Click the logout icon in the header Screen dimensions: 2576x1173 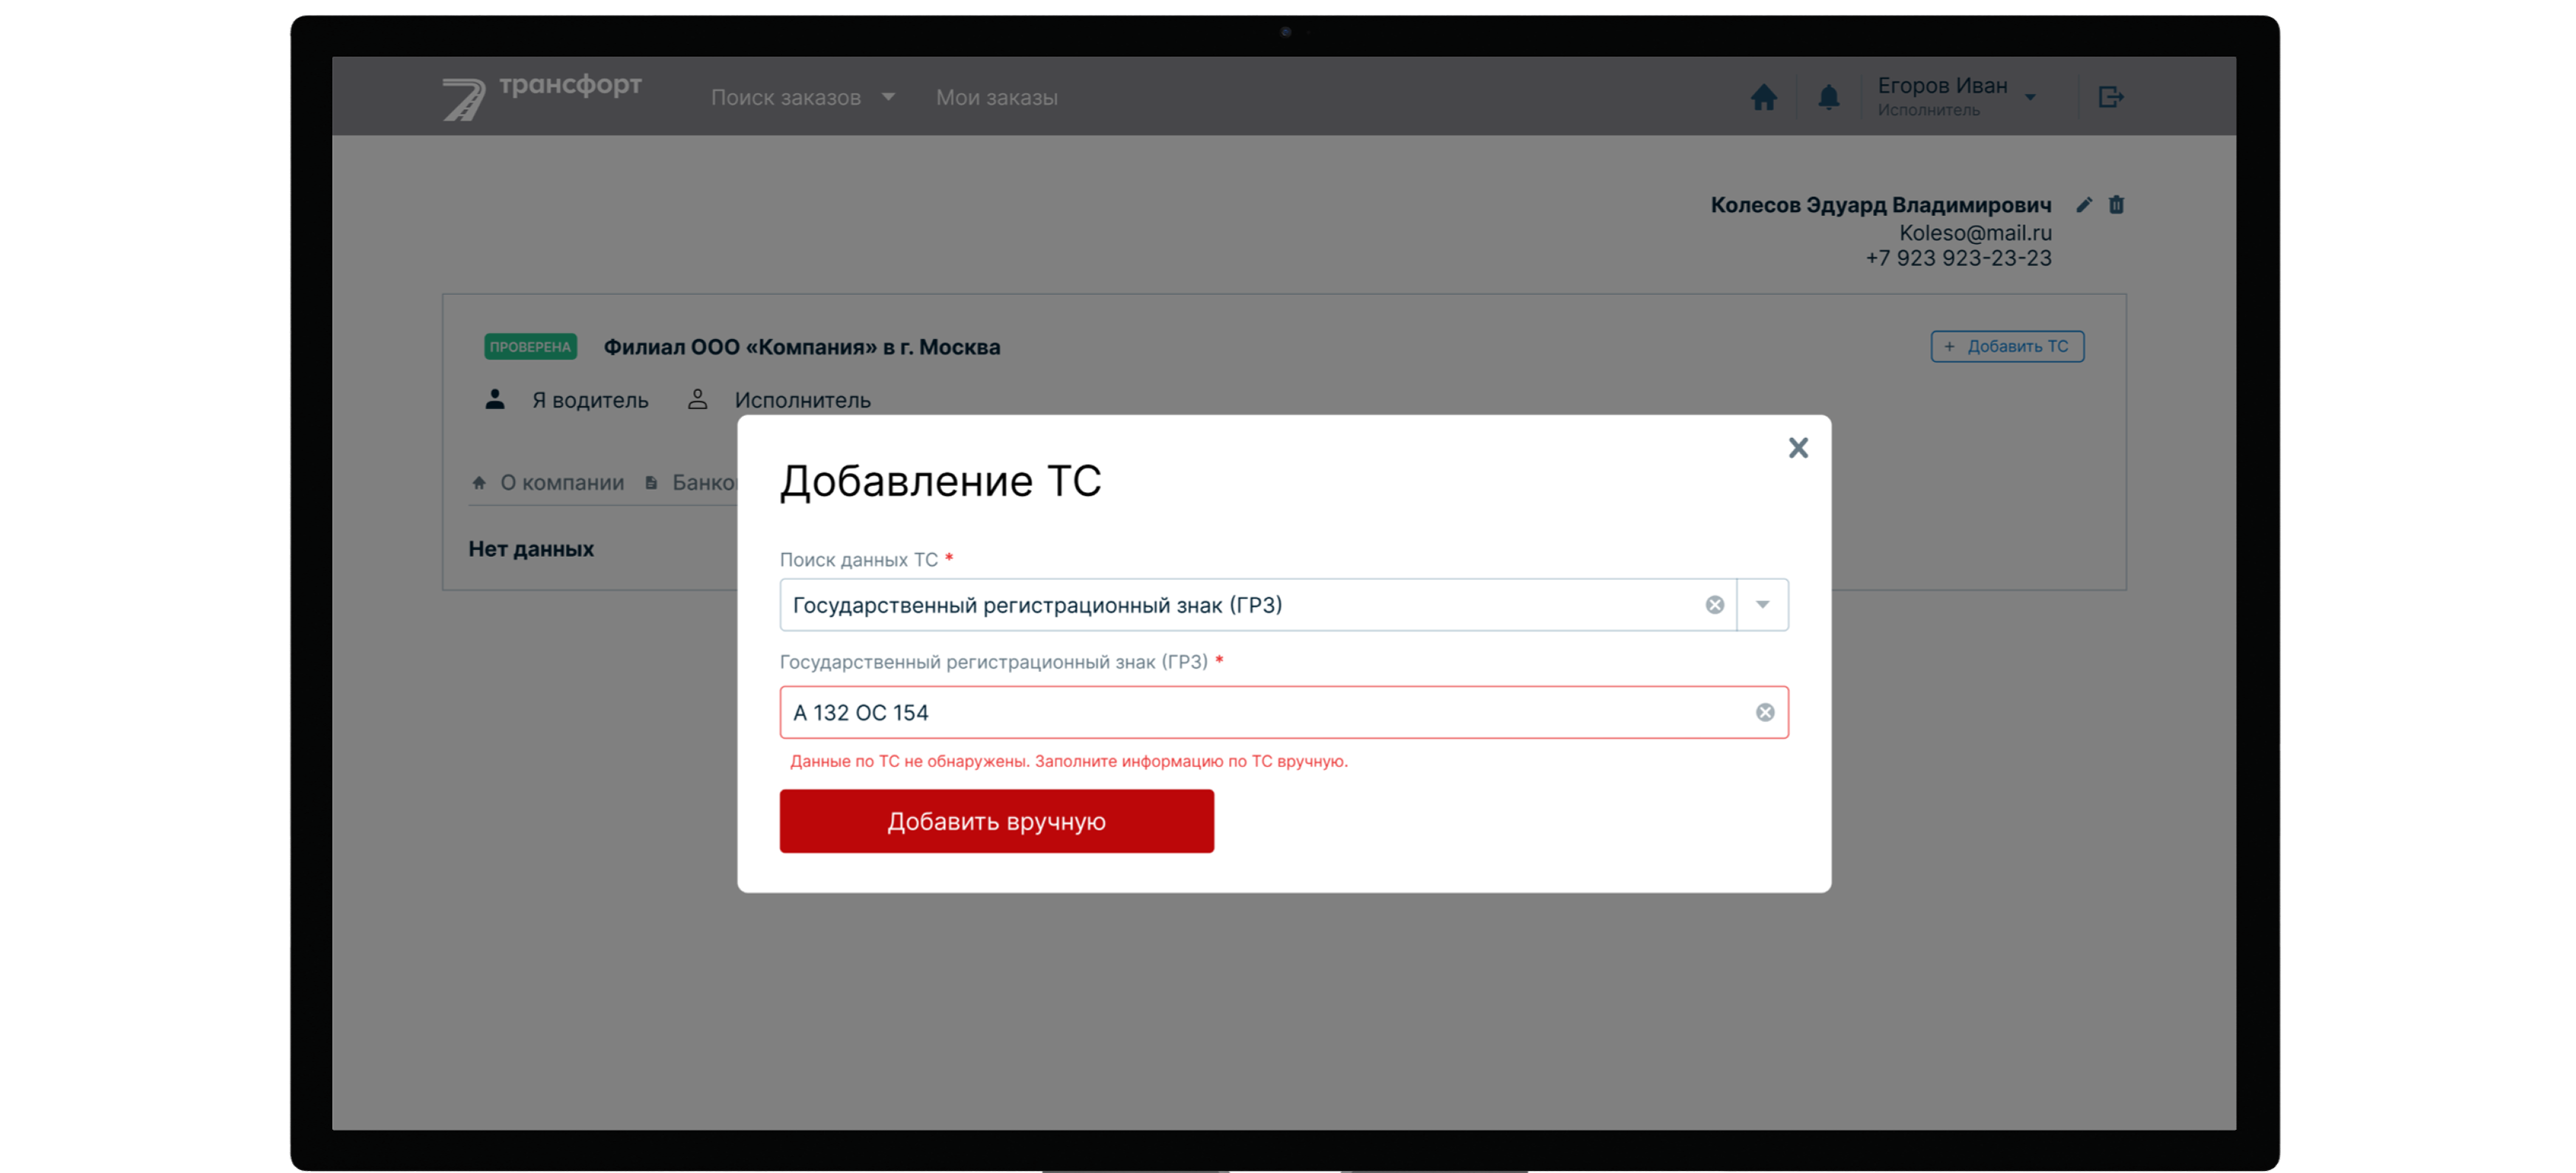click(x=2112, y=96)
